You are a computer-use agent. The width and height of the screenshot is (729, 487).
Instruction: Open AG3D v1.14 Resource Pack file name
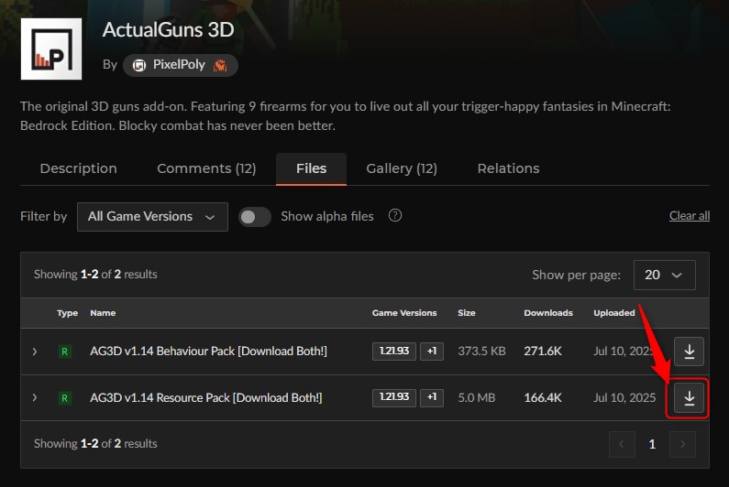tap(206, 398)
